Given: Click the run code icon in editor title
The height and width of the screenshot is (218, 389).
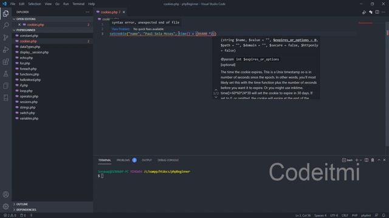Looking at the screenshot, I should 364,12.
